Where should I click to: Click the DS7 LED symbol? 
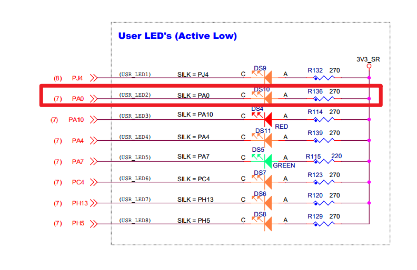(265, 181)
